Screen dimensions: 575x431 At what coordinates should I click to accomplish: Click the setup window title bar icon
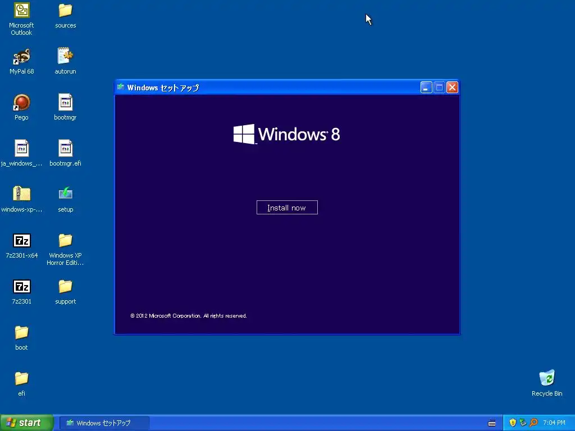121,87
